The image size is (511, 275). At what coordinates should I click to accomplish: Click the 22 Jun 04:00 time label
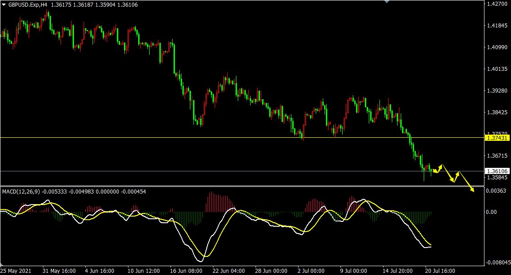[x=229, y=271]
